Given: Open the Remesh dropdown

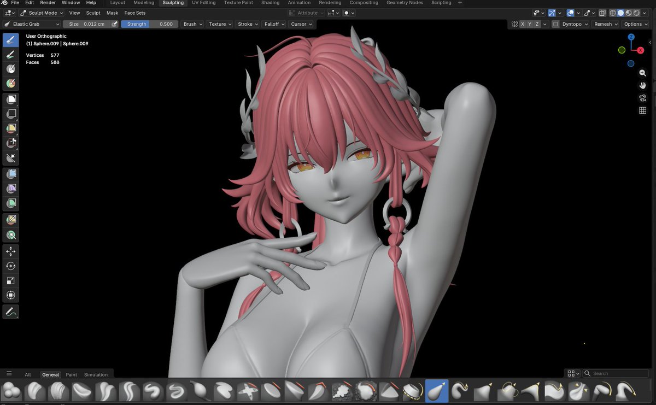Looking at the screenshot, I should pos(606,24).
